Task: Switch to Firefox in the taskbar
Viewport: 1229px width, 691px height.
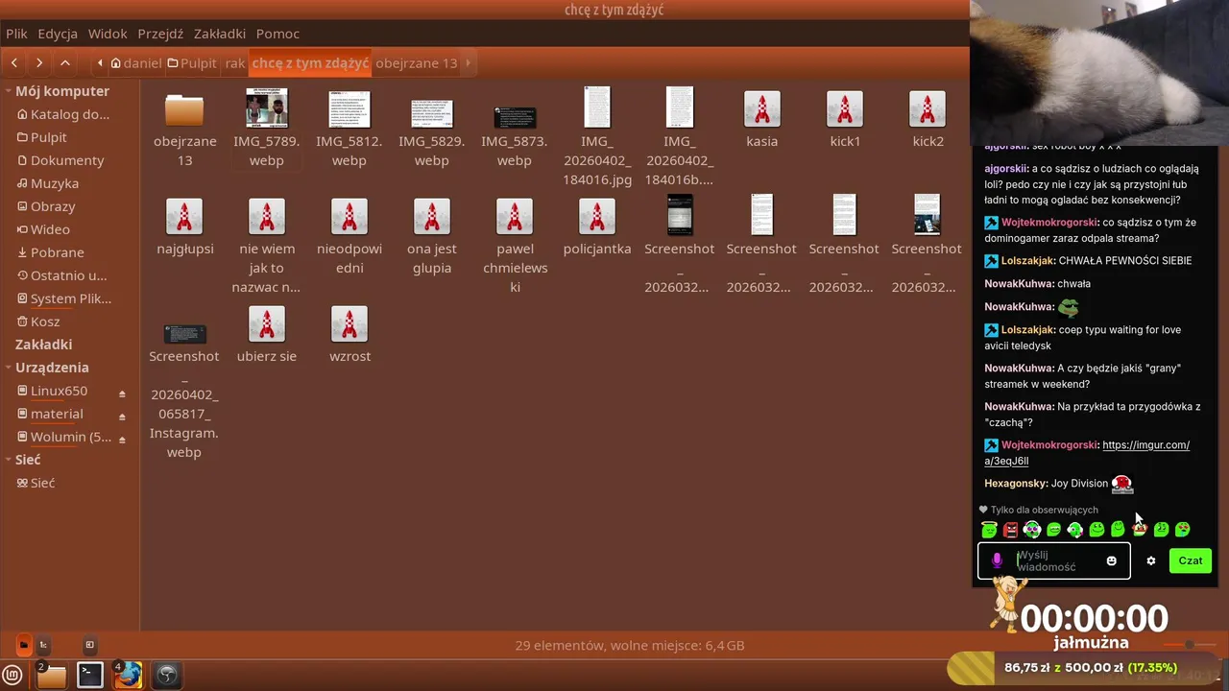Action: [128, 676]
